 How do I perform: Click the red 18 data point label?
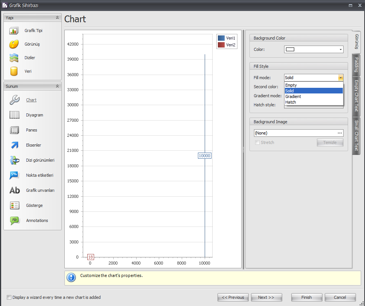91,257
